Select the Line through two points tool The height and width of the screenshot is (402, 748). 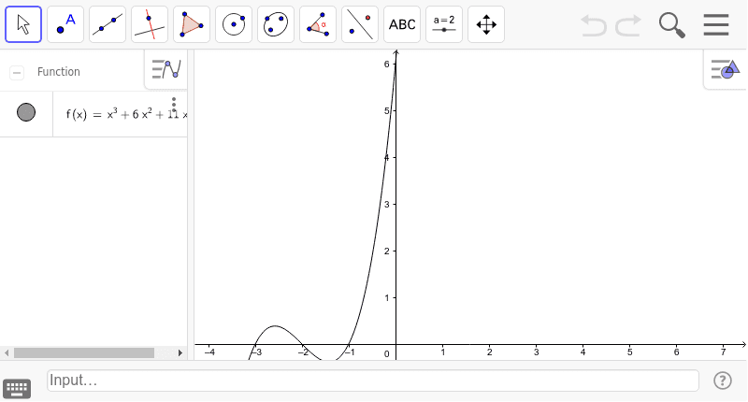pos(108,24)
